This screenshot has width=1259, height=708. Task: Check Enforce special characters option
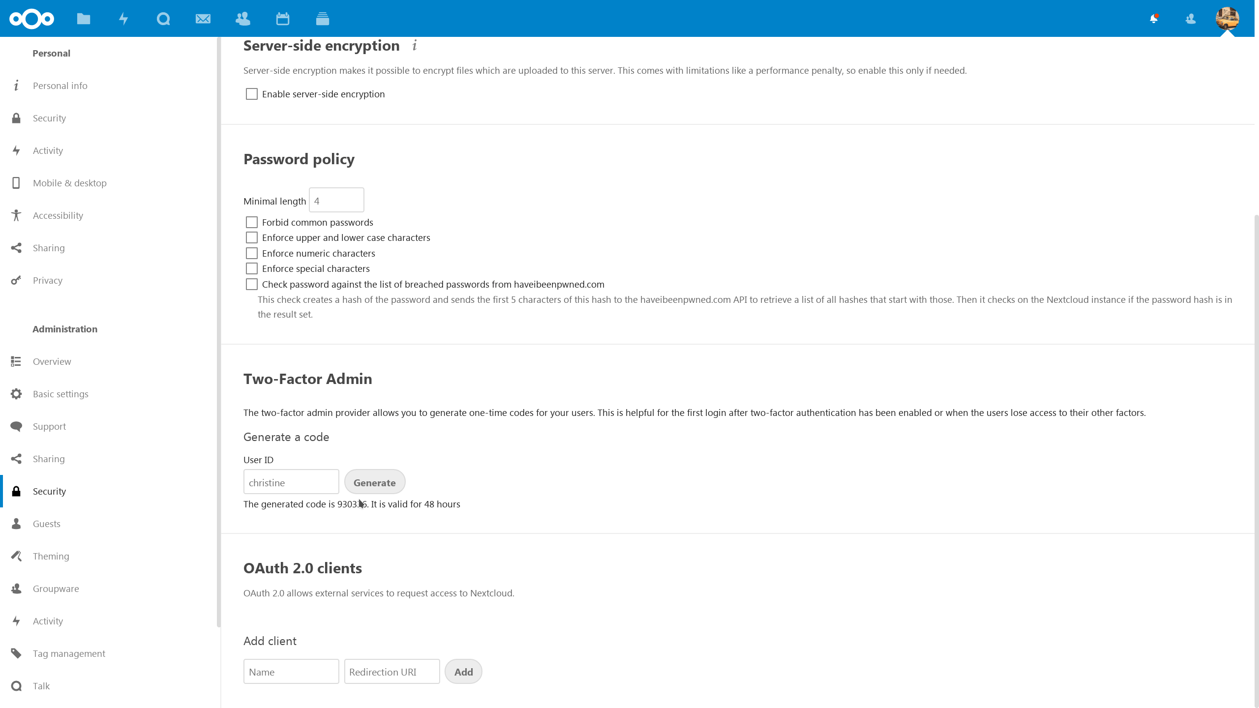(x=252, y=268)
